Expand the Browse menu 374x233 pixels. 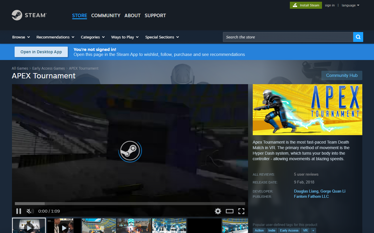point(21,37)
